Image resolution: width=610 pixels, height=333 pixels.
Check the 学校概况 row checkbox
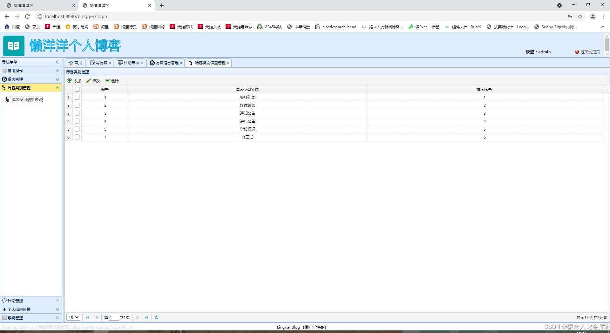77,129
